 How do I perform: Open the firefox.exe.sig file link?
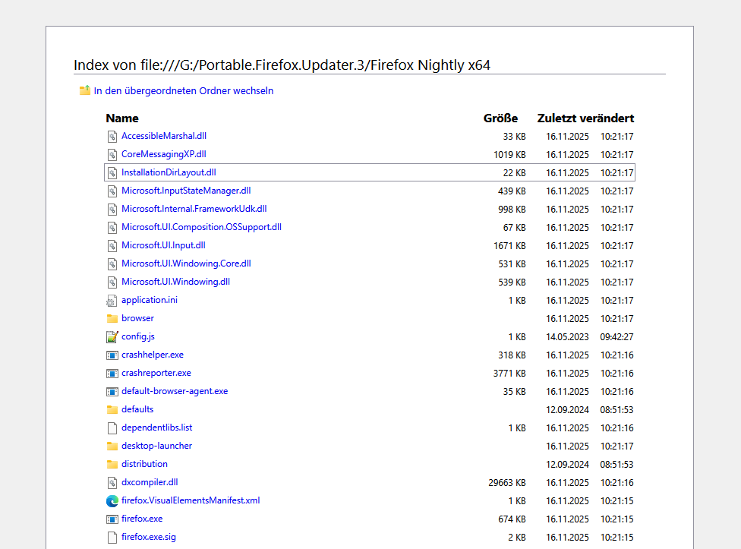point(149,537)
